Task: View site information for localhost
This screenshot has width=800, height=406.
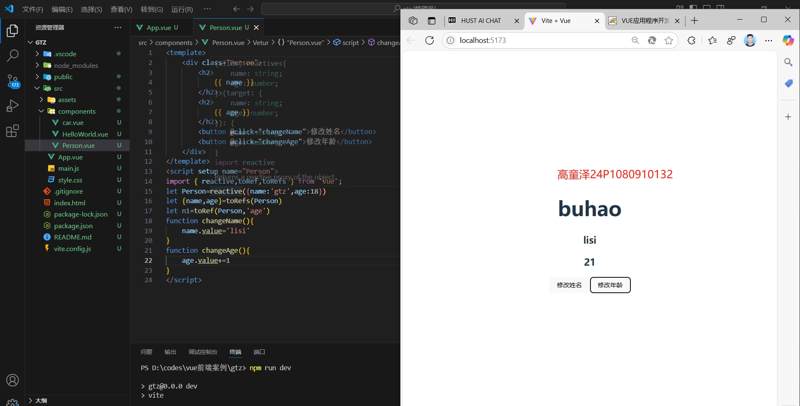Action: (x=450, y=40)
